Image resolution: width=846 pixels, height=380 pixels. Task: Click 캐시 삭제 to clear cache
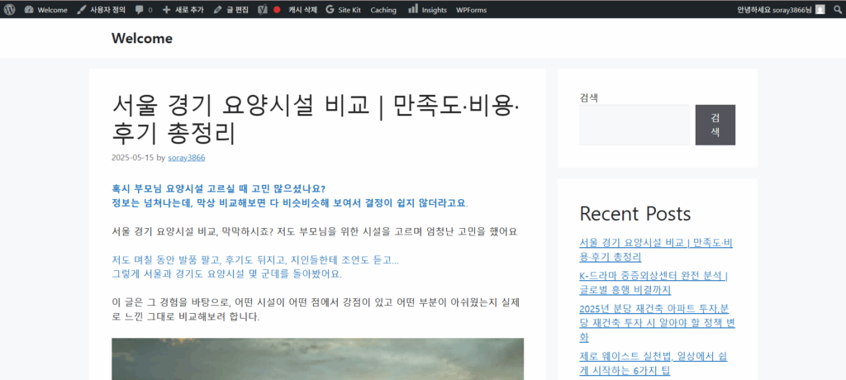pos(302,9)
